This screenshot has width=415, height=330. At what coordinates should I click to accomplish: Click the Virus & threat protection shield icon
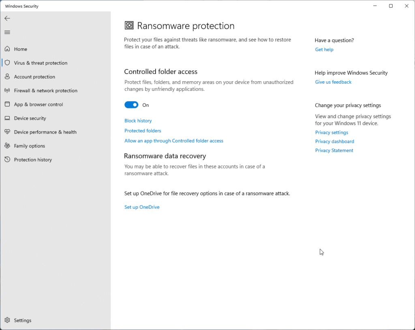7,63
